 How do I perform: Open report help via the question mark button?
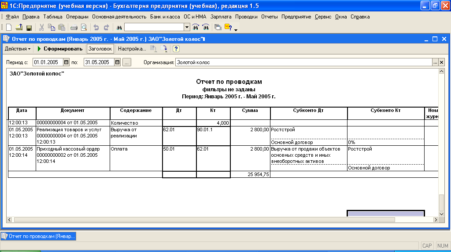click(176, 49)
